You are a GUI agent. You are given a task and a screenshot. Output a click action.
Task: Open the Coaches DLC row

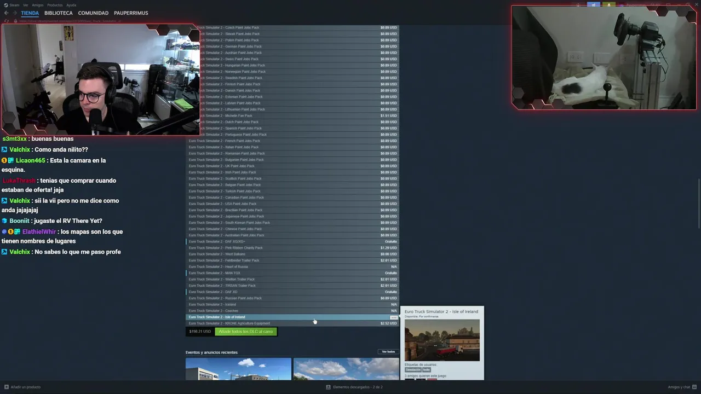click(x=292, y=311)
